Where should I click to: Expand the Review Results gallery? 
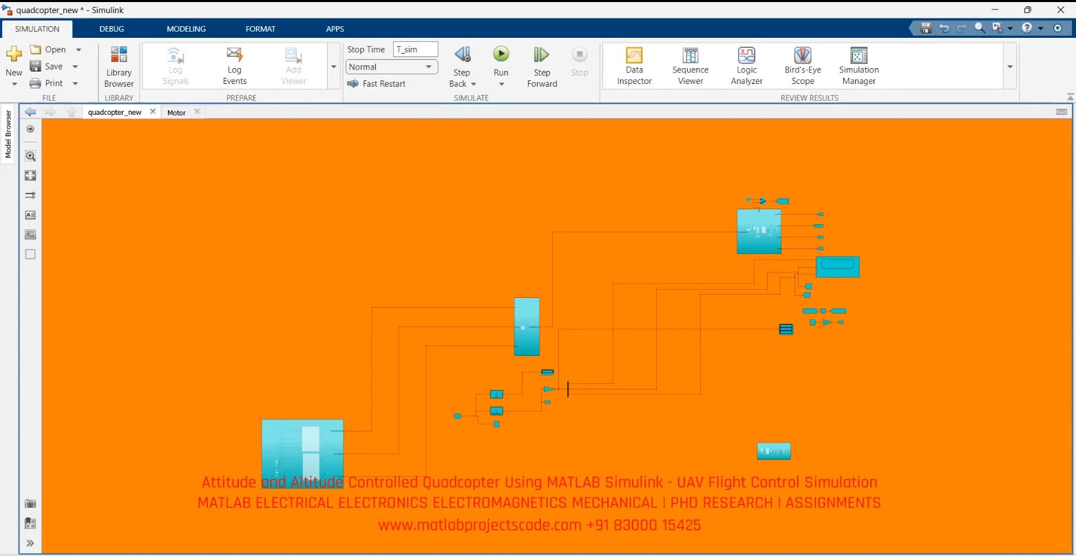coord(1010,67)
